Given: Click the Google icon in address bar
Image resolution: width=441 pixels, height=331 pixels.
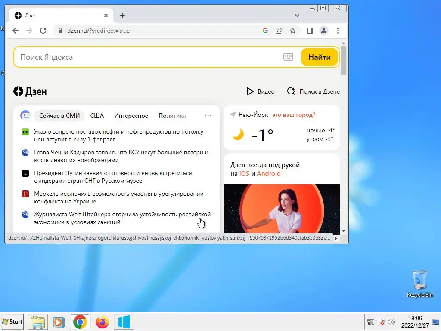Looking at the screenshot, I should click(265, 31).
